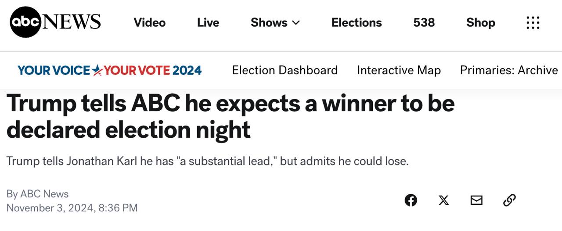Image resolution: width=562 pixels, height=231 pixels.
Task: Share article on X
Action: pos(444,200)
